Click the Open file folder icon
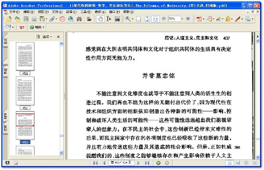The image size is (264, 170). pos(9,19)
